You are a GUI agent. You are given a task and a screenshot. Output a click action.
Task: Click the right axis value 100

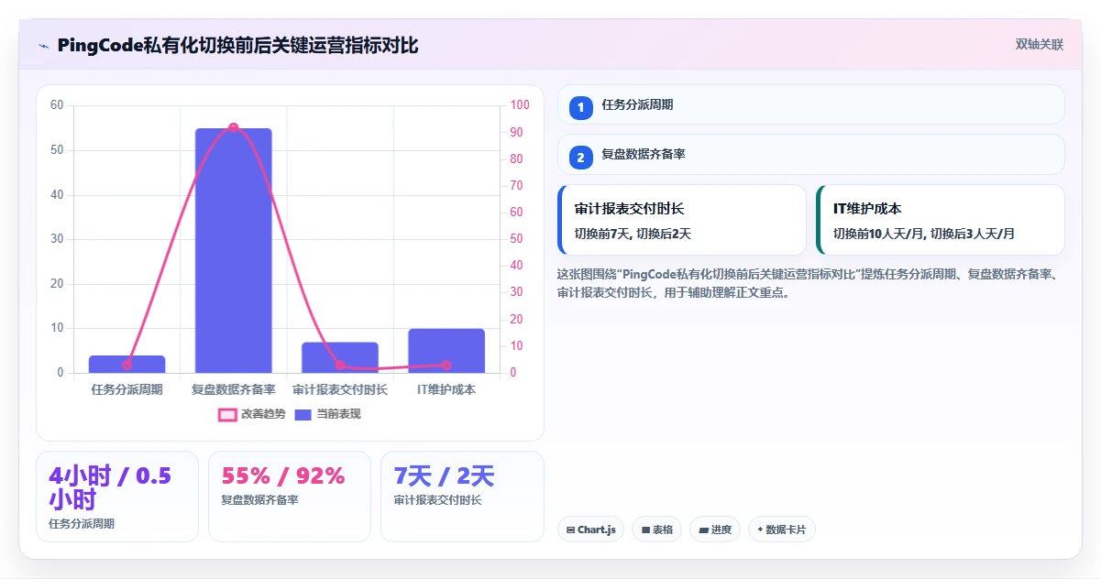pos(520,105)
